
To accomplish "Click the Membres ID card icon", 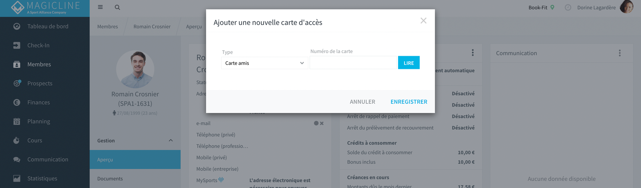I will tap(16, 64).
